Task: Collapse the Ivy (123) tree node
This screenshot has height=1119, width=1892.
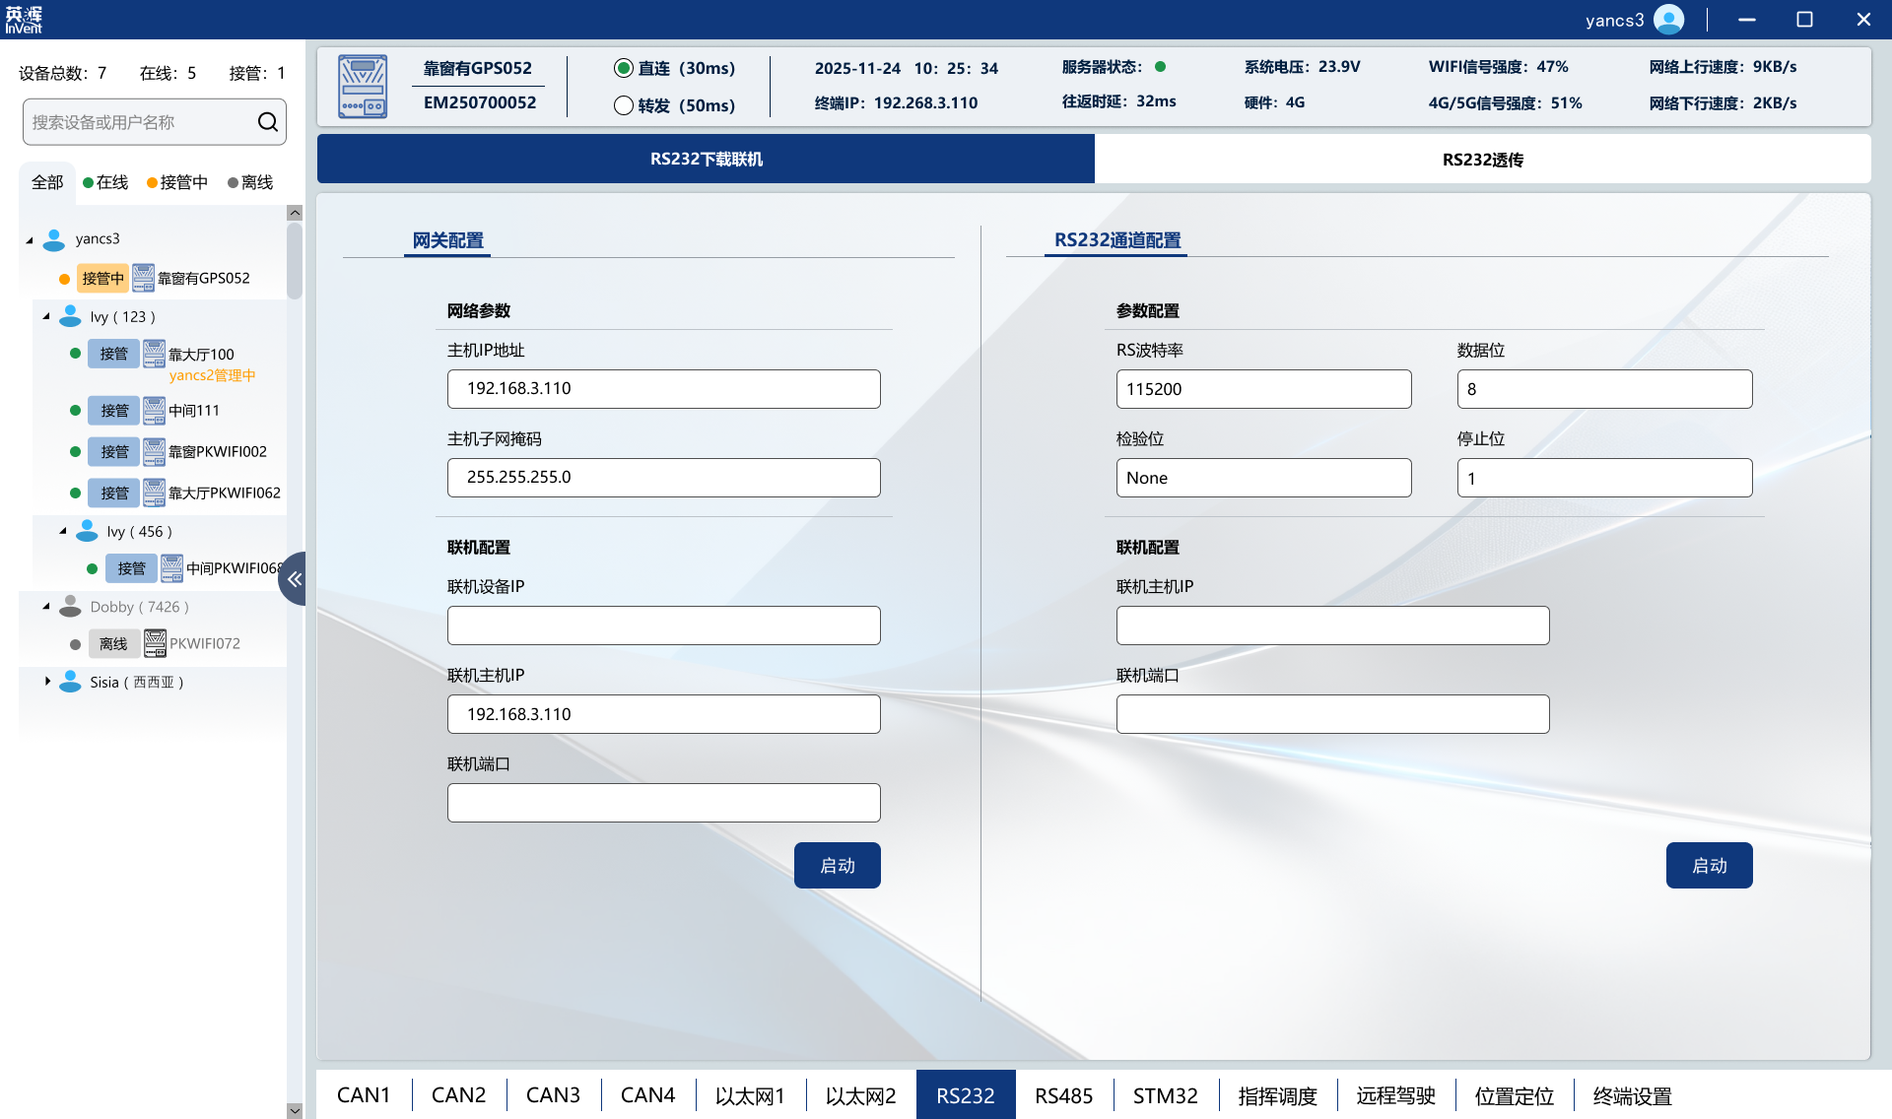Action: click(45, 315)
